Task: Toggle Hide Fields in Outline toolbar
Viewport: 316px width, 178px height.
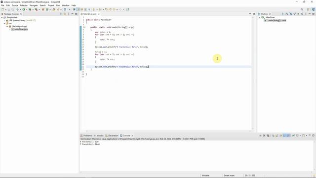Action: point(291,14)
